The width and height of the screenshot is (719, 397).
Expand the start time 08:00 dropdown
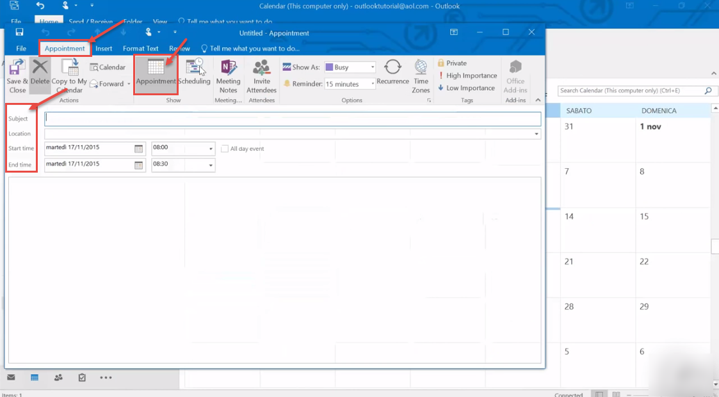211,148
